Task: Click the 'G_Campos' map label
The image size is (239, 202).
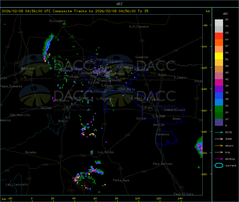Action: 181,78
